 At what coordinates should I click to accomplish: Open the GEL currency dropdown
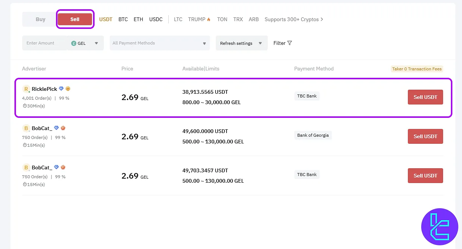pyautogui.click(x=85, y=43)
